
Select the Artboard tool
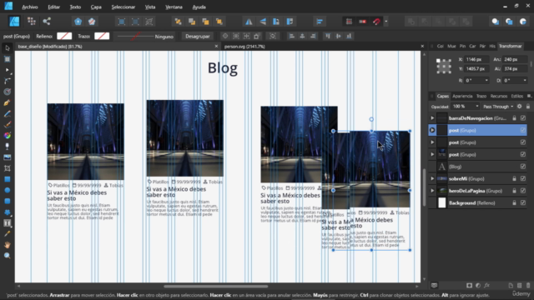(8, 59)
